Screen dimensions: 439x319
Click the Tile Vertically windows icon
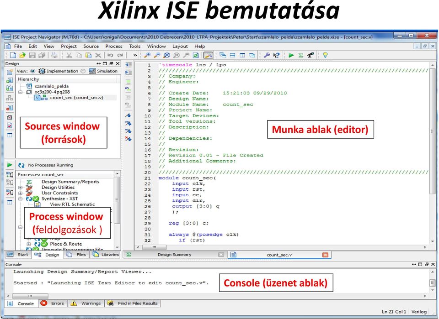pyautogui.click(x=242, y=55)
